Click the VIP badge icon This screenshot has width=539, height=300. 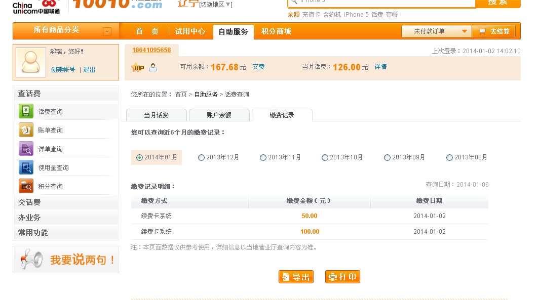coord(137,67)
